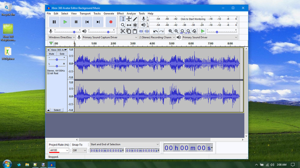Open the Transport menu

85,13
